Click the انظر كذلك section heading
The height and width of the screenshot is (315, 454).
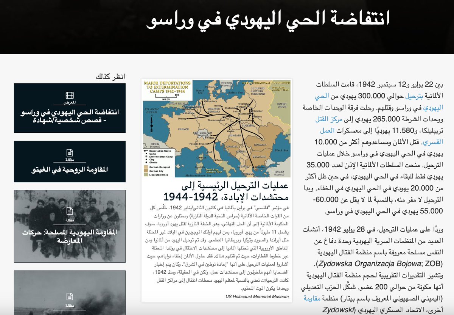pos(110,76)
